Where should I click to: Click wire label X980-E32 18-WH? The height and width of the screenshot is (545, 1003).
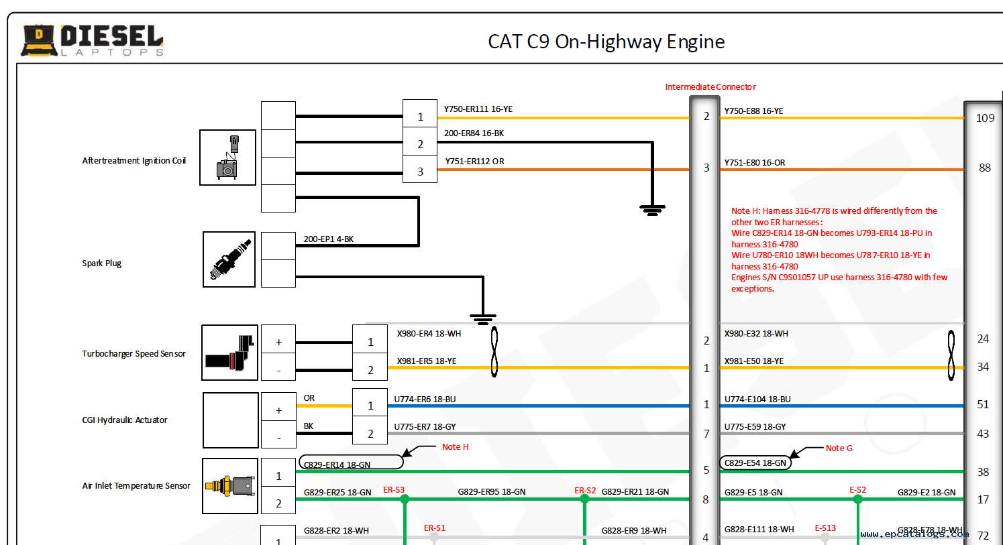(756, 333)
